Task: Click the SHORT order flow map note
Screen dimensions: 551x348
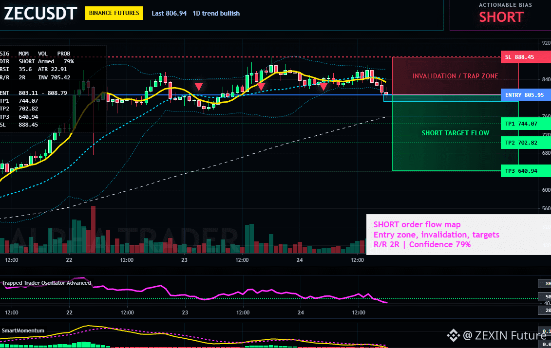Action: click(417, 225)
